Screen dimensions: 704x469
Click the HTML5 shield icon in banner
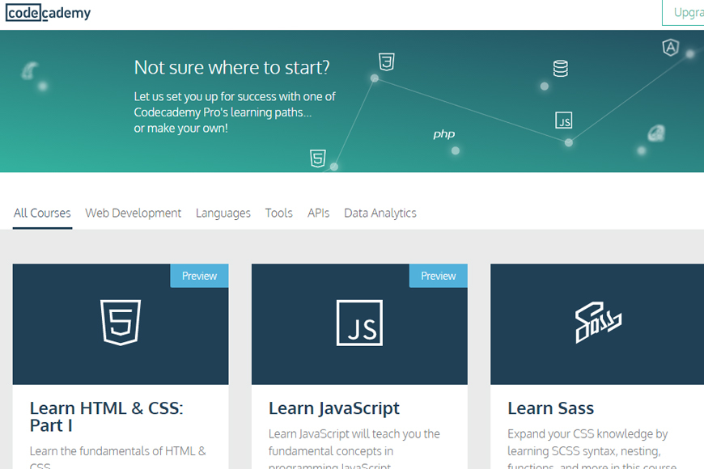[318, 158]
